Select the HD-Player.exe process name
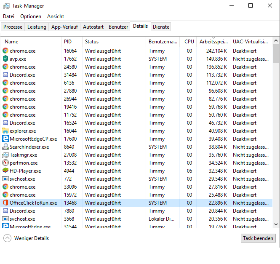280x264 pixels. 25,171
